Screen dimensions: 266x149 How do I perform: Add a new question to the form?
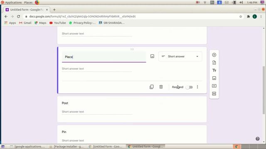pyautogui.click(x=214, y=55)
